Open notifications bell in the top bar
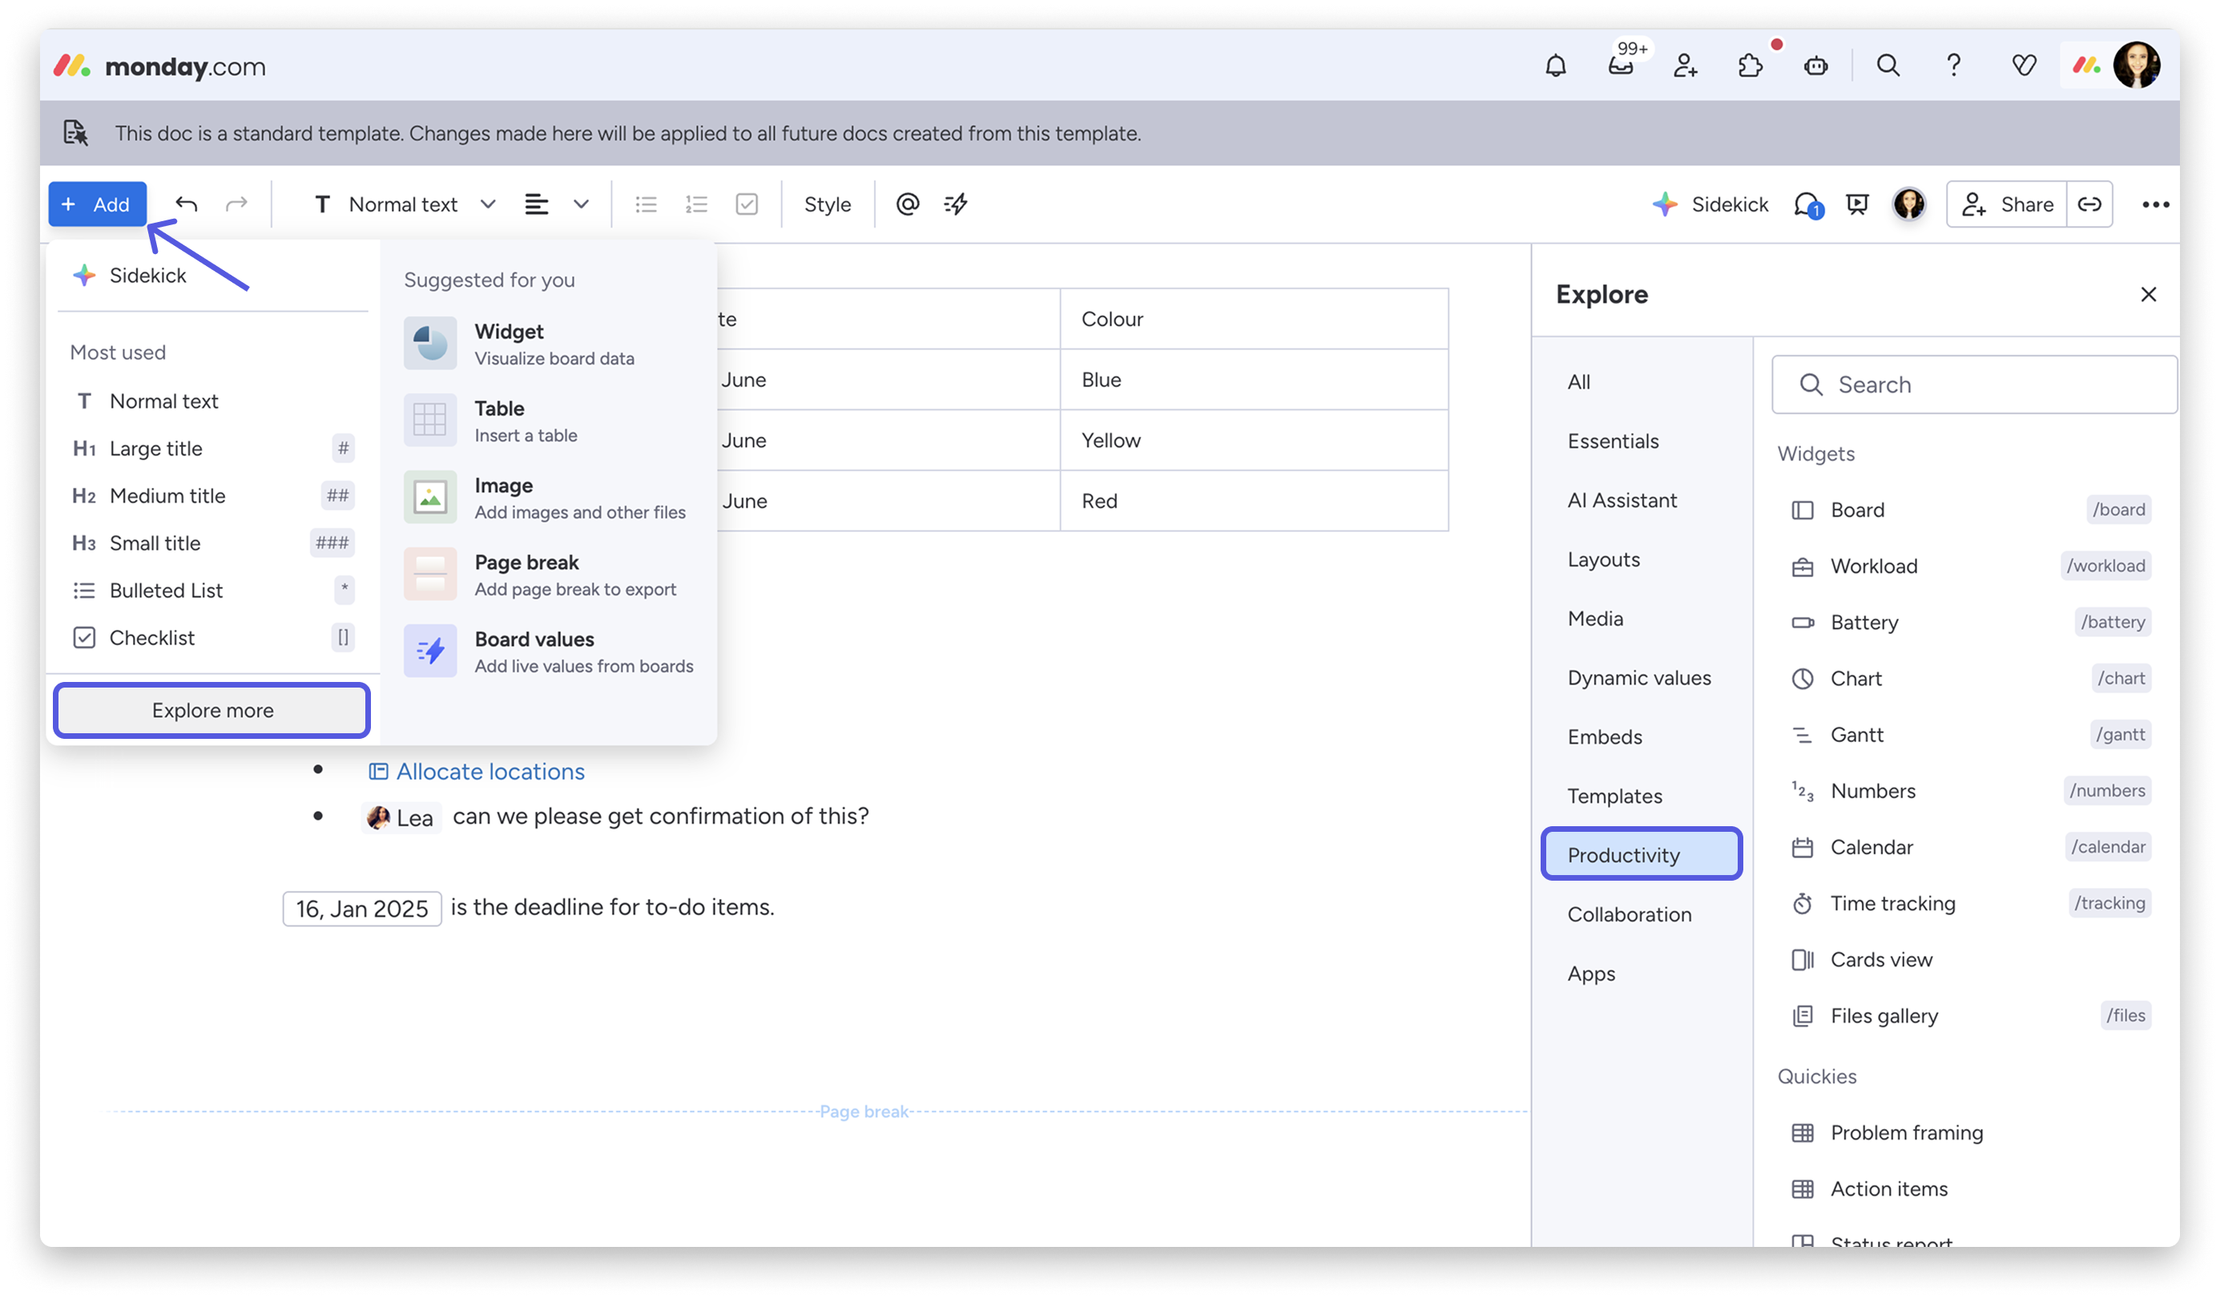Viewport: 2220px width, 1299px height. tap(1555, 65)
